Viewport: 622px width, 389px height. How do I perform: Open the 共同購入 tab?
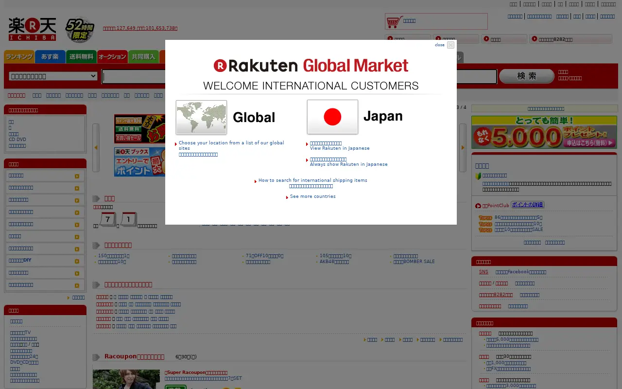pyautogui.click(x=143, y=57)
